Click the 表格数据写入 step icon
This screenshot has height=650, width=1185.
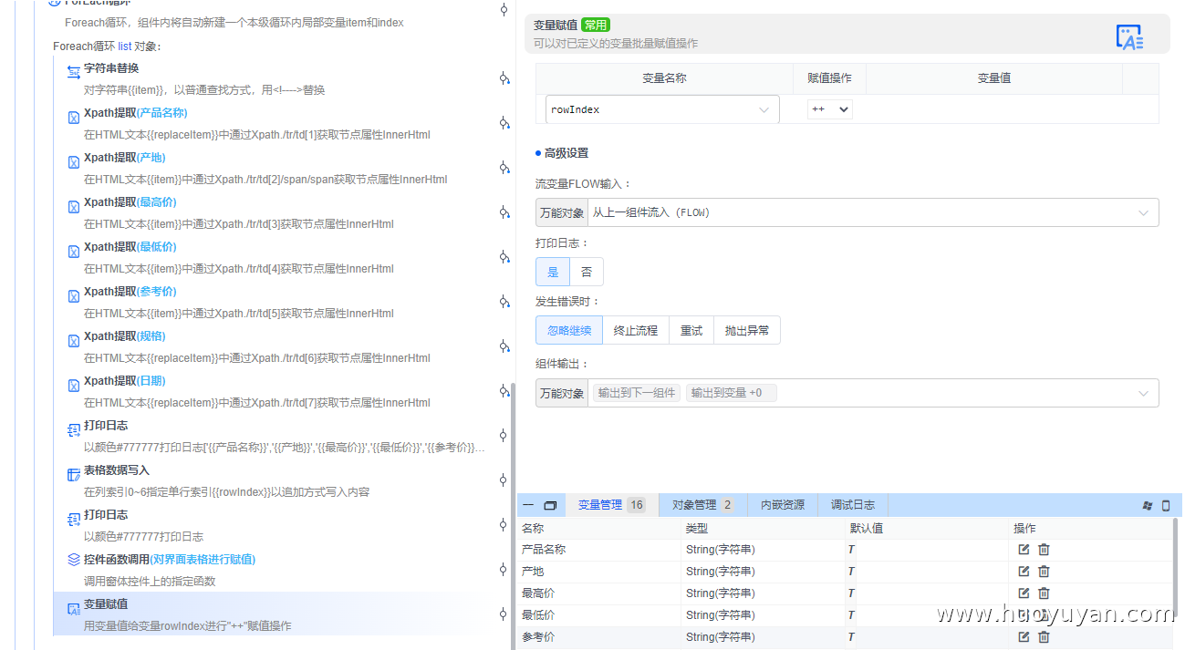(74, 475)
